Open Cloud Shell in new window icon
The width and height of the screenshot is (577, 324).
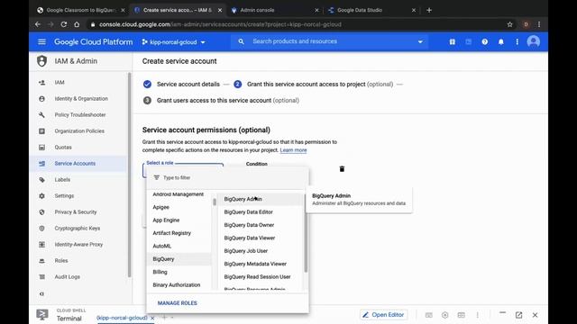pos(519,315)
